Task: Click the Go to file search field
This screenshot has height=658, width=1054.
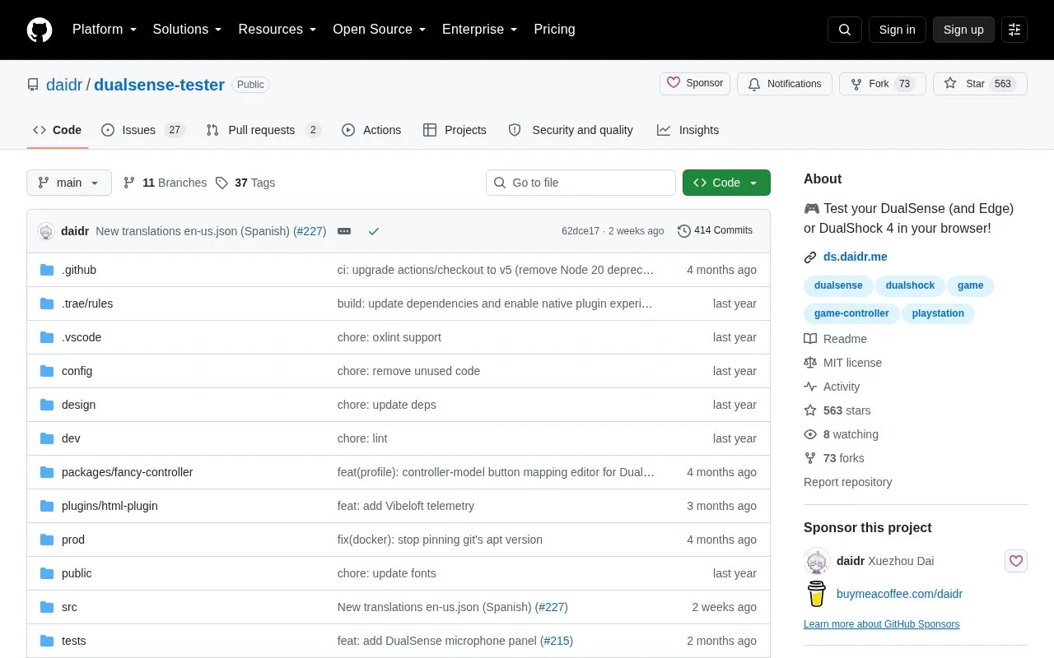Action: (x=581, y=183)
